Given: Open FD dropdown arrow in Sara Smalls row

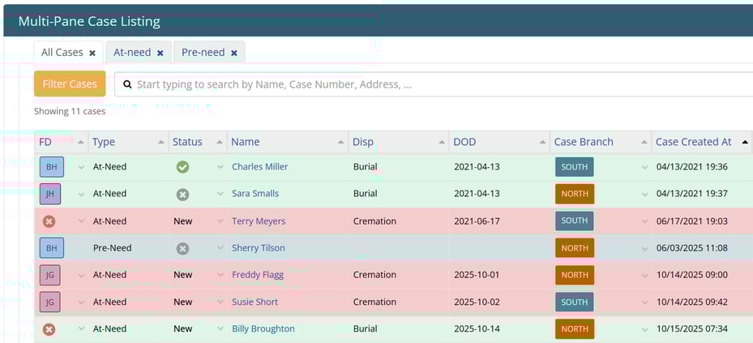Looking at the screenshot, I should click(81, 194).
